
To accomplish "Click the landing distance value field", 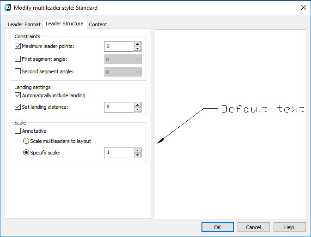I will click(x=119, y=107).
